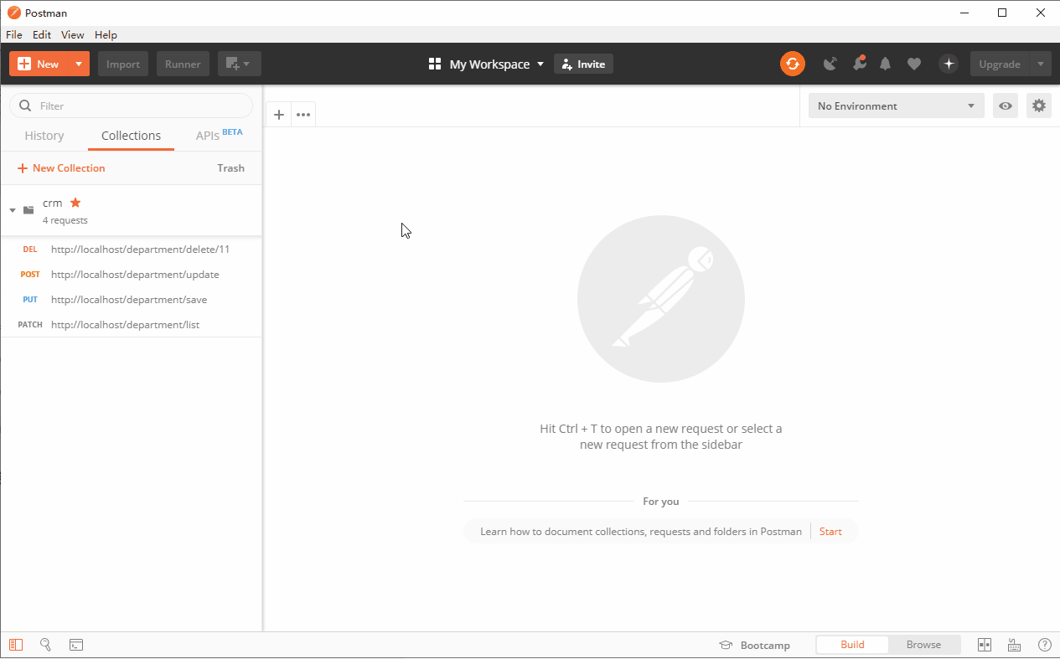Open a new tab with the plus icon
Viewport: 1060px width, 659px height.
(279, 115)
